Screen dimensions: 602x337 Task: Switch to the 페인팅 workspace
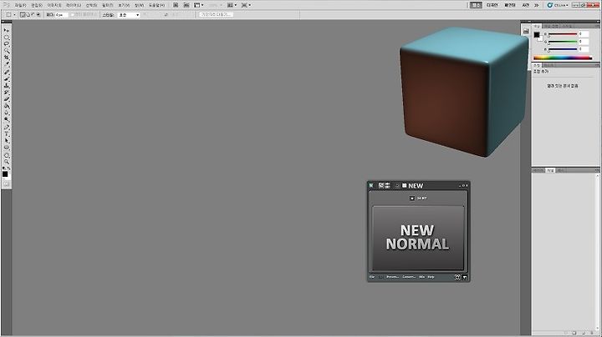(510, 5)
